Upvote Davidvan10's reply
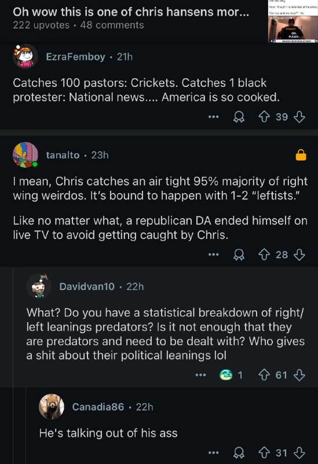This screenshot has height=464, width=318. pyautogui.click(x=264, y=375)
